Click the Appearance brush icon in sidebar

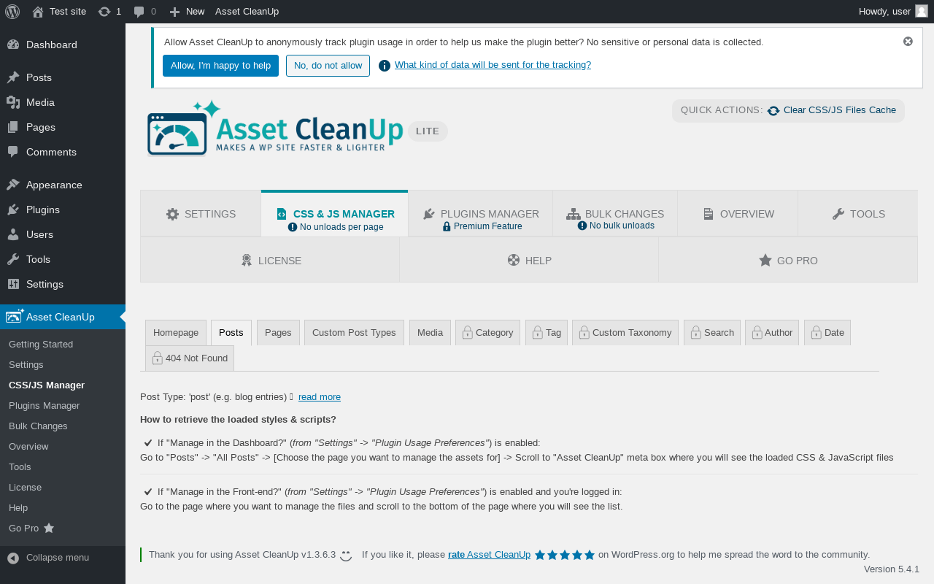click(x=13, y=185)
